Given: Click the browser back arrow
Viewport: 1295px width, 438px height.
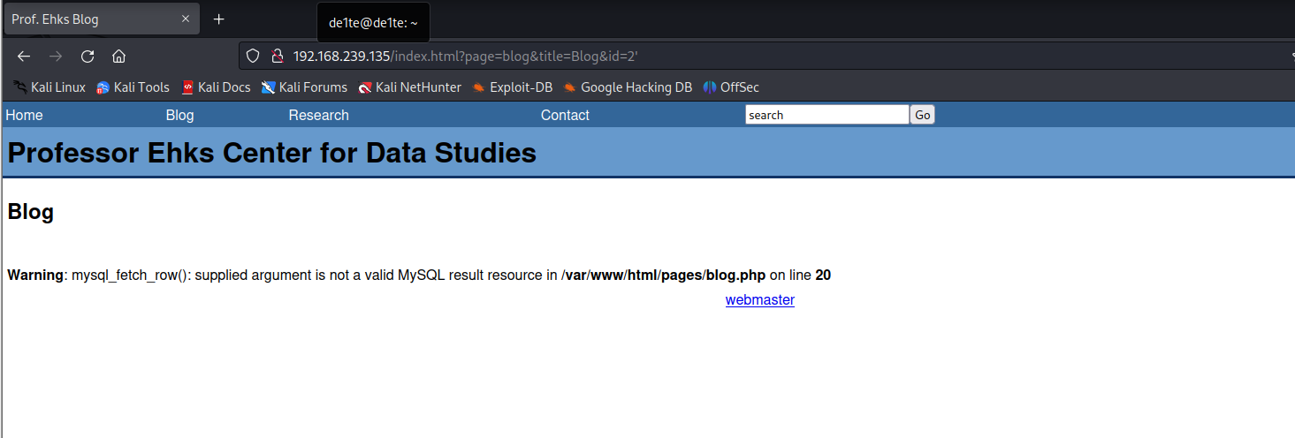Looking at the screenshot, I should point(24,56).
